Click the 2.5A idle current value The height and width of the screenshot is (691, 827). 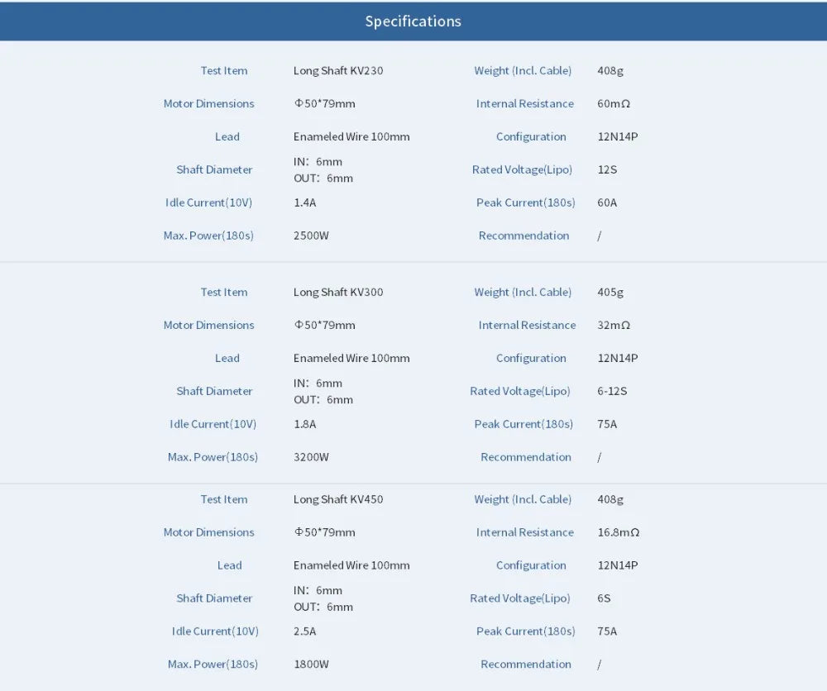[304, 631]
